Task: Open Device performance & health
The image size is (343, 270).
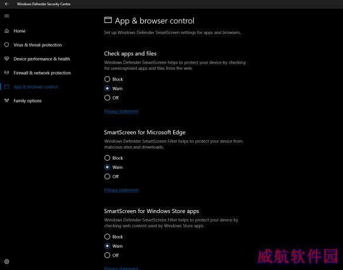Action: pos(42,59)
